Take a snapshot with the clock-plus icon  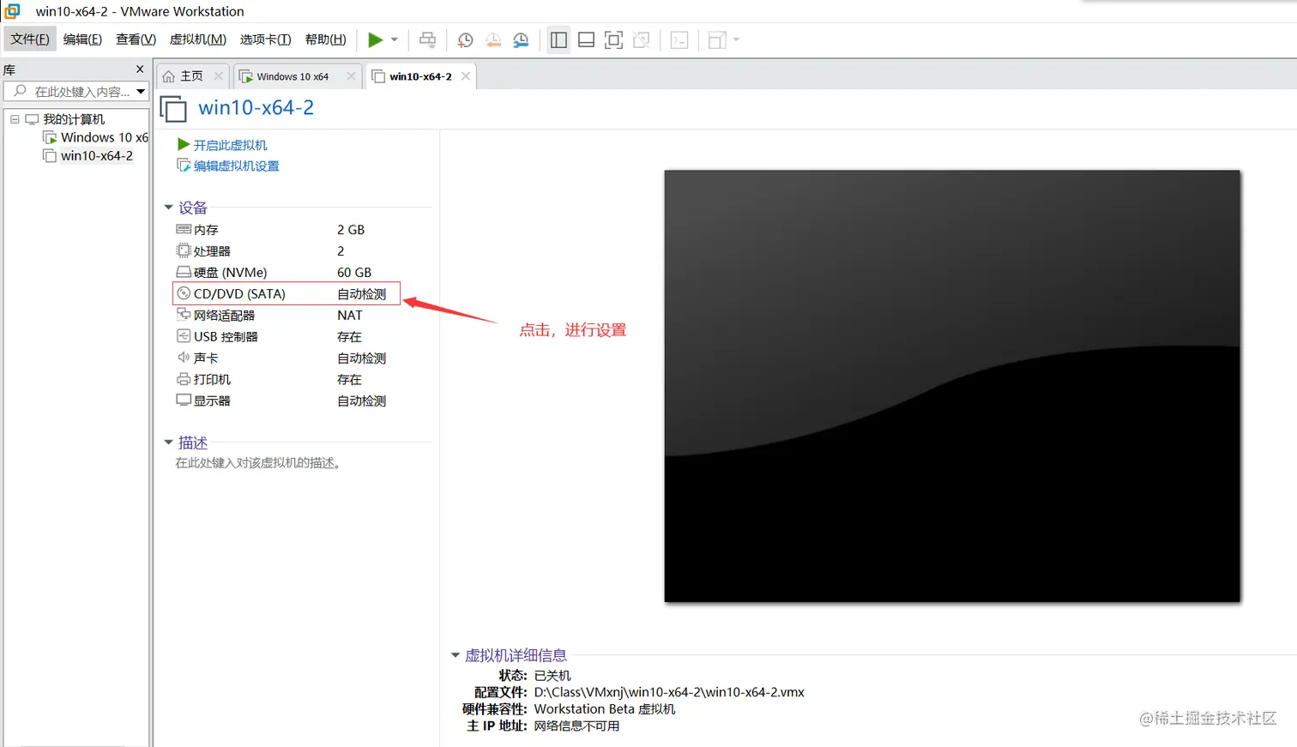pos(465,40)
